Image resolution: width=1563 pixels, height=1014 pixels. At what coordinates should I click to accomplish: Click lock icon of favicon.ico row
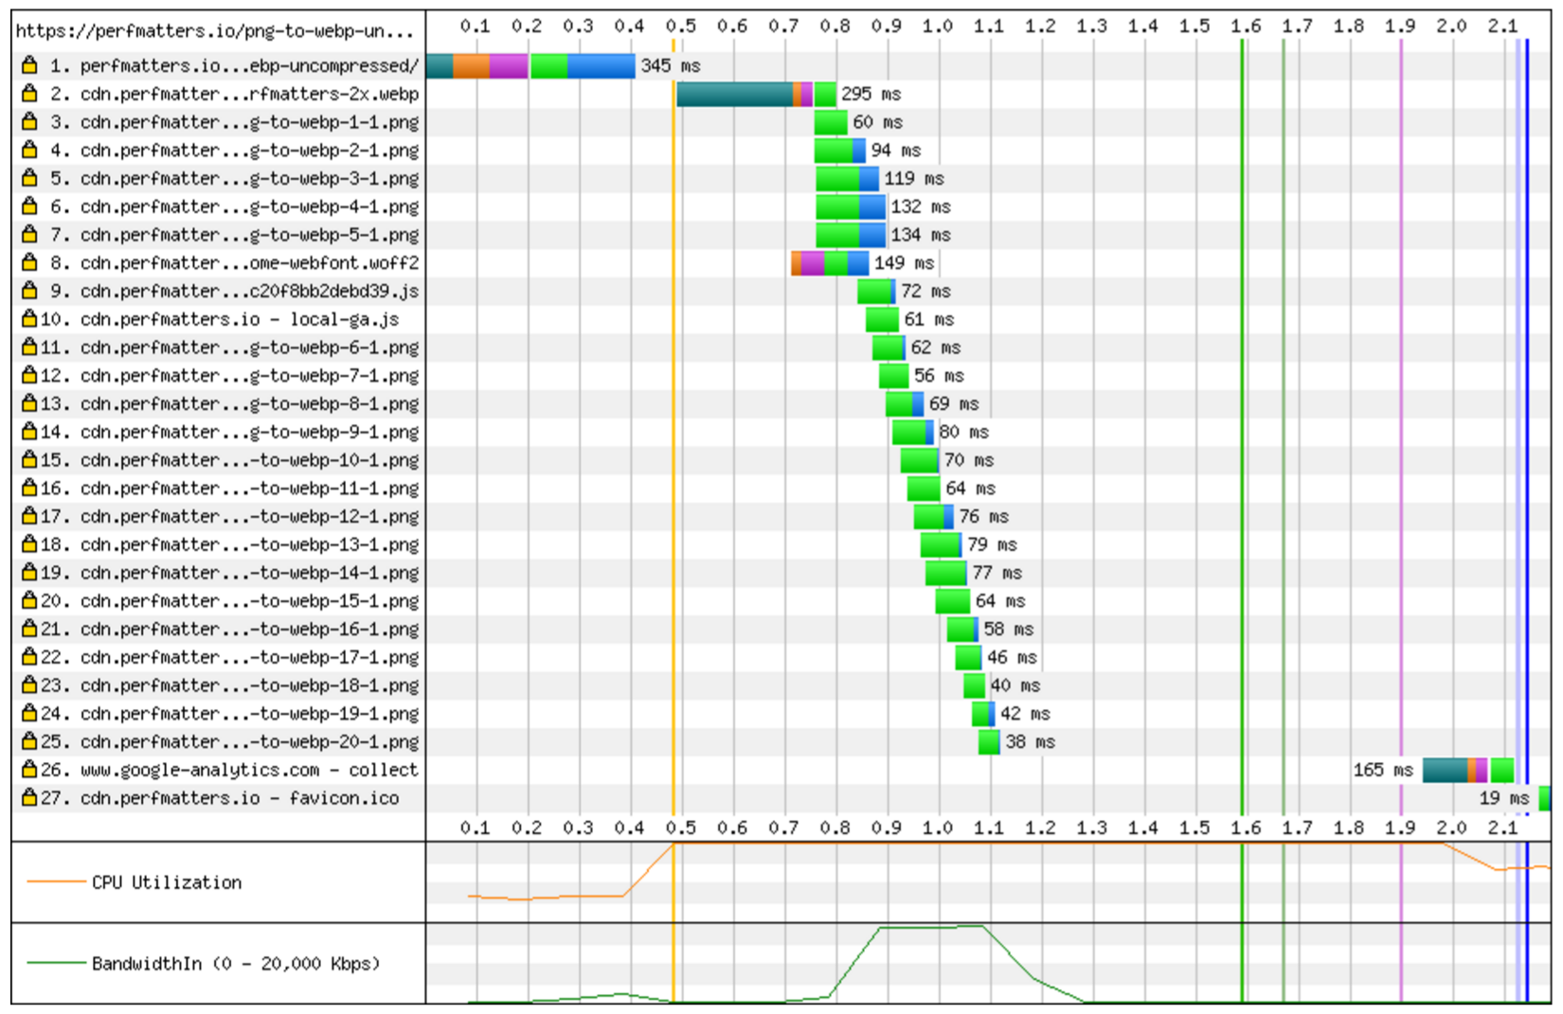point(29,798)
